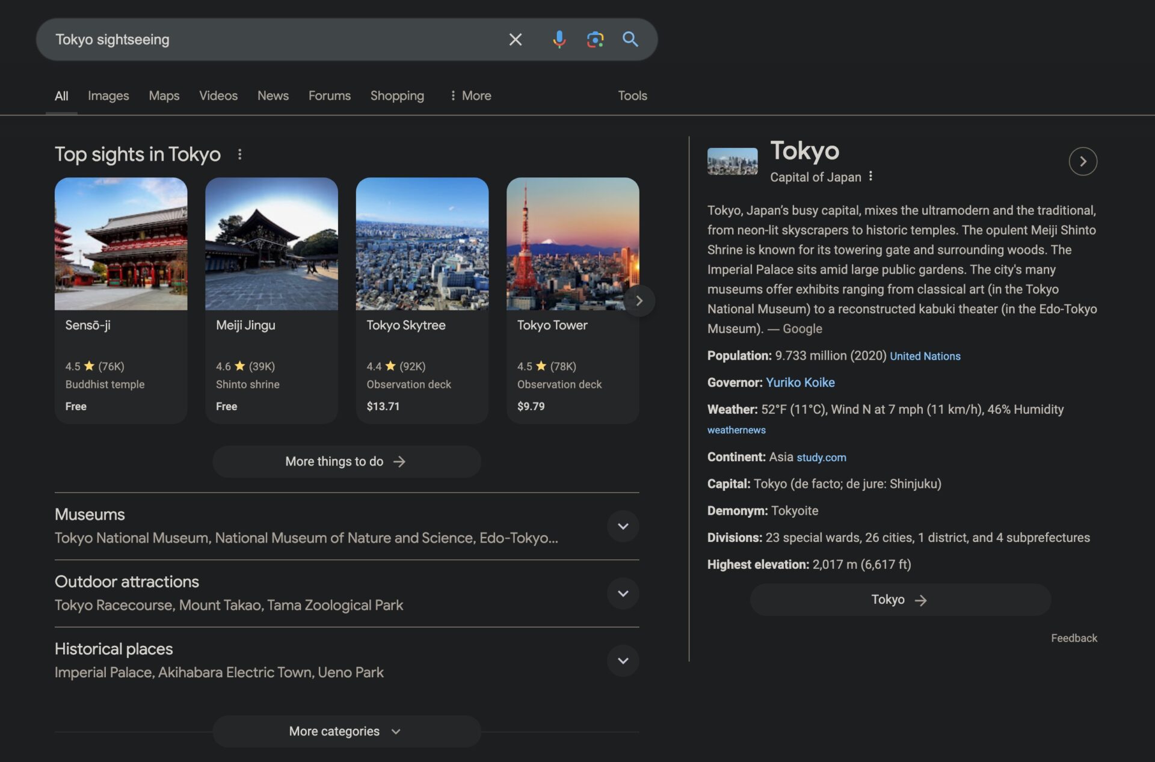
Task: Click the Outdoor attractions heading
Action: click(x=127, y=582)
